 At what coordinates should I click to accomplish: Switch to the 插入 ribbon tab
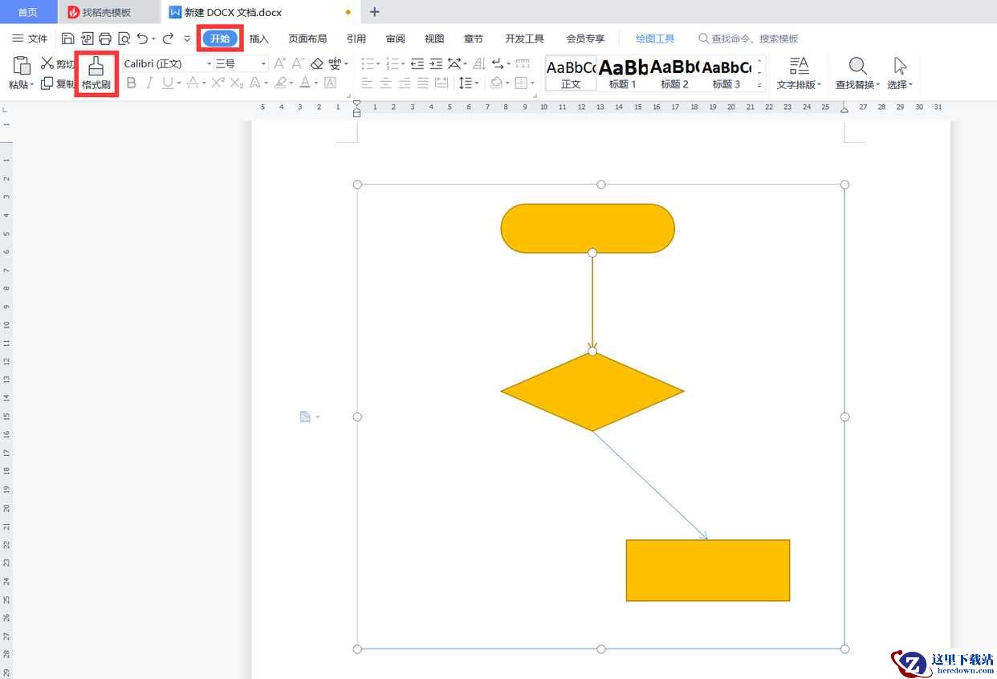coord(258,39)
